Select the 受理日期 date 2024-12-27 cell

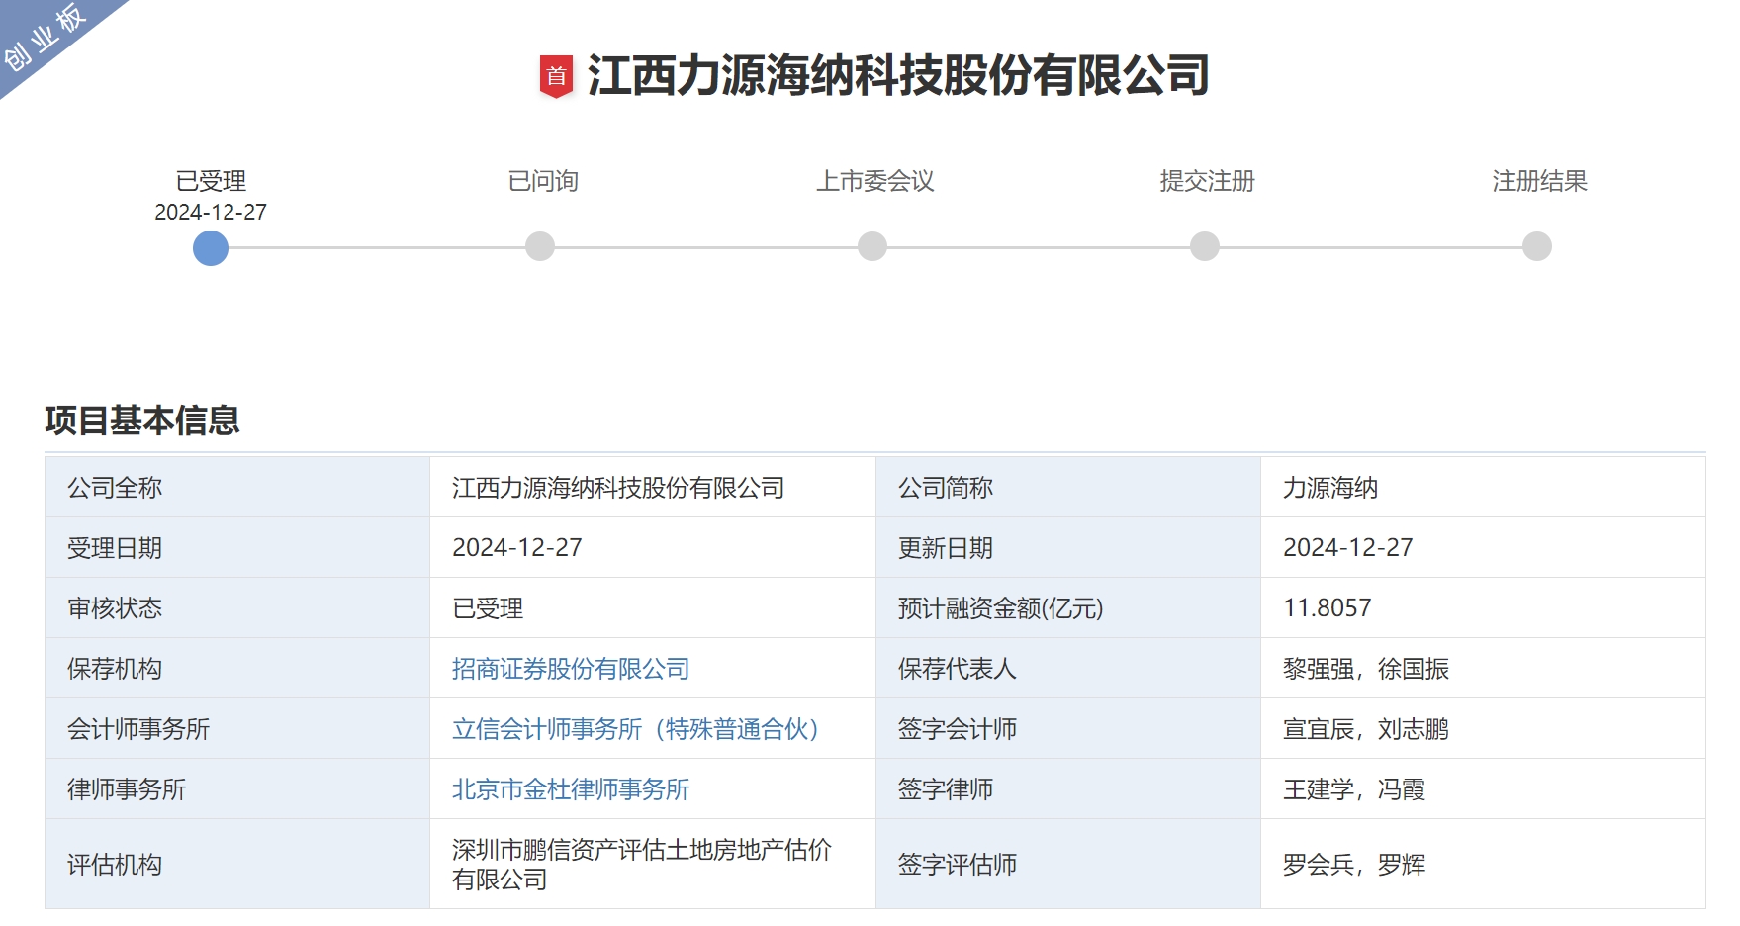pos(517,547)
